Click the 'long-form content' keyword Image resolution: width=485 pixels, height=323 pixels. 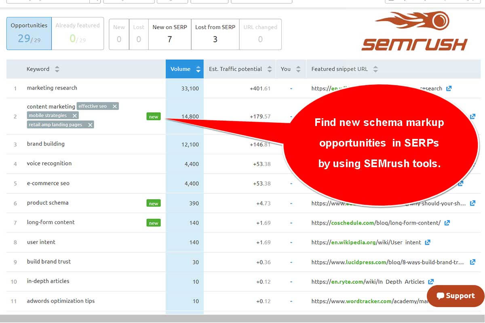(51, 222)
